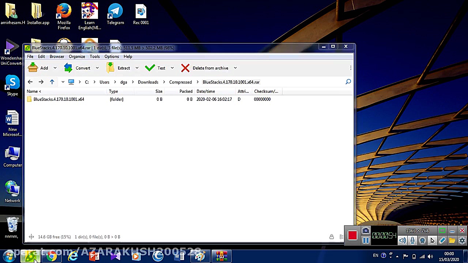The image size is (468, 263).
Task: Click BlueStacks.4.170.10.1001.x64.rar in the breadcrumb
Action: tap(231, 82)
